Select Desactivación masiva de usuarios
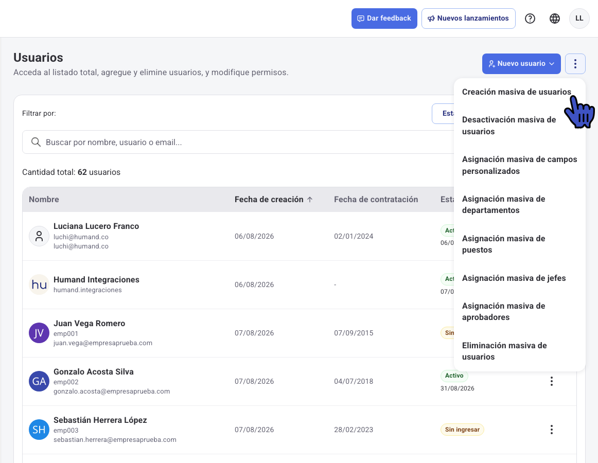This screenshot has width=598, height=463. [x=520, y=126]
